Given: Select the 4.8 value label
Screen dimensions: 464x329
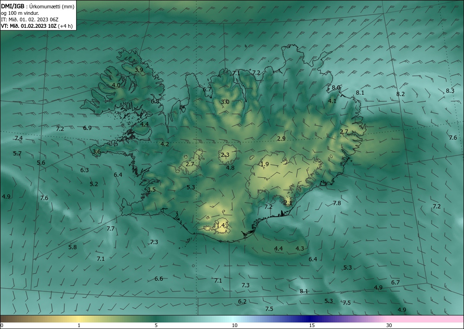Looking at the screenshot, I should pos(230,168).
